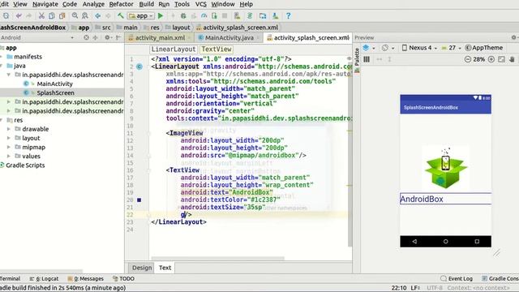
Task: Open the Messages tool window
Action: [85, 279]
